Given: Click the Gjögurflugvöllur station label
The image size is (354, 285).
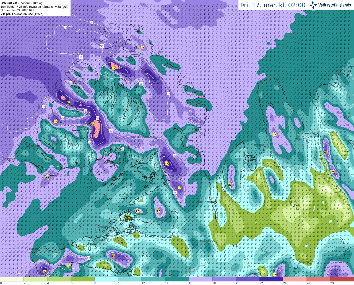Looking at the screenshot, I should (x=194, y=94).
